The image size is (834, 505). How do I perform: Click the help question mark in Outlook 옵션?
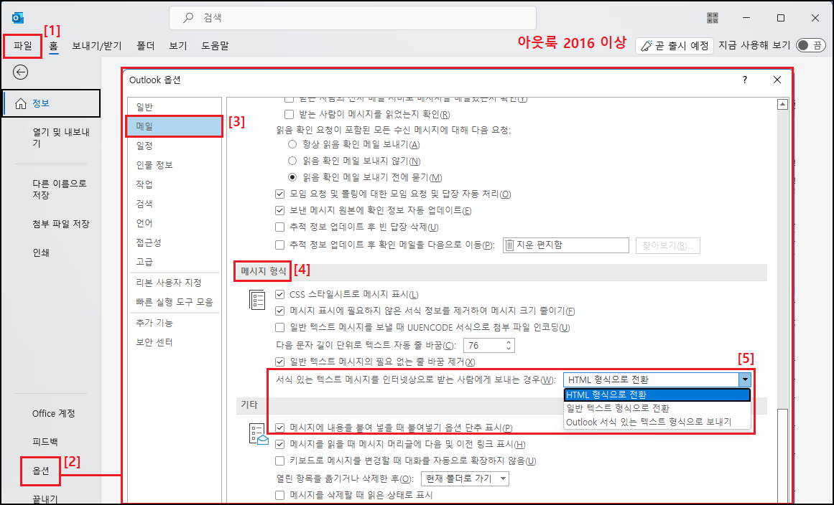click(745, 80)
